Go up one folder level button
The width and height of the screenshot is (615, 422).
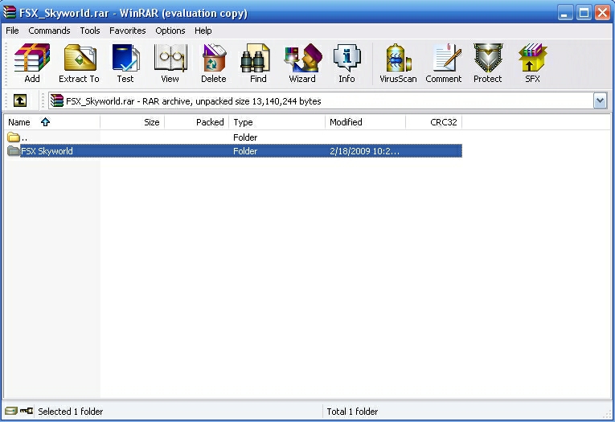[x=20, y=100]
